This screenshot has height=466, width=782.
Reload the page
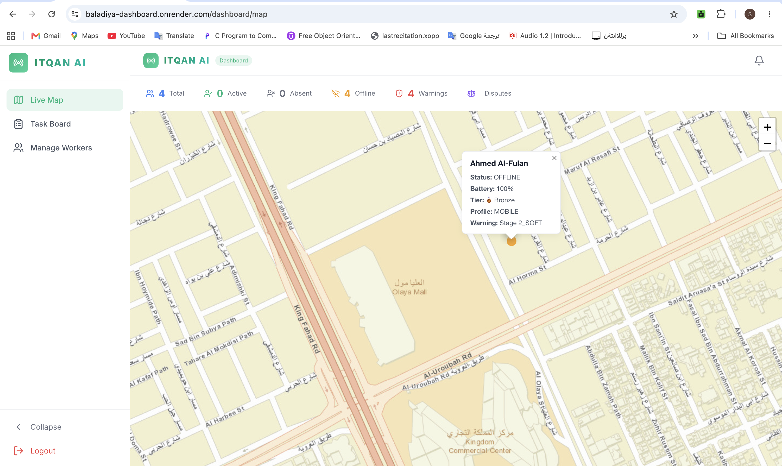point(52,14)
